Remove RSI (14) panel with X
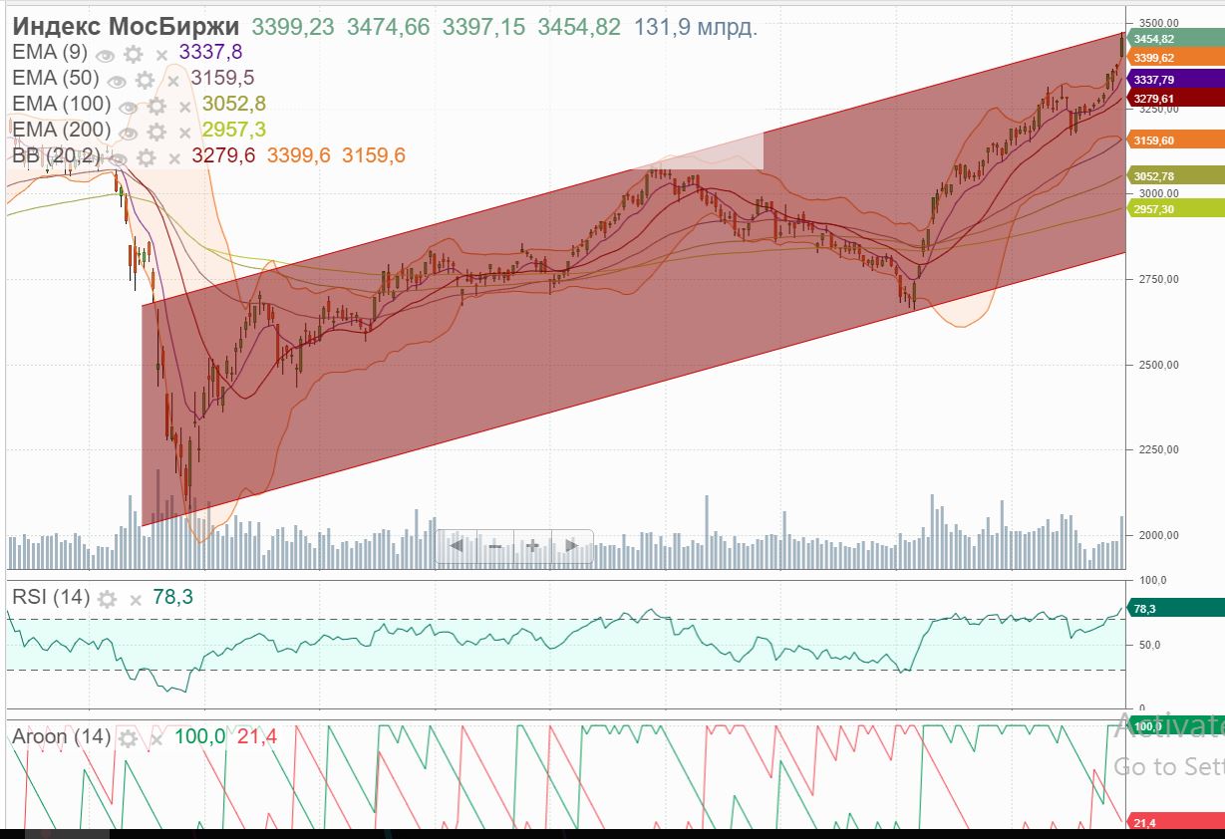This screenshot has width=1225, height=839. [x=135, y=600]
